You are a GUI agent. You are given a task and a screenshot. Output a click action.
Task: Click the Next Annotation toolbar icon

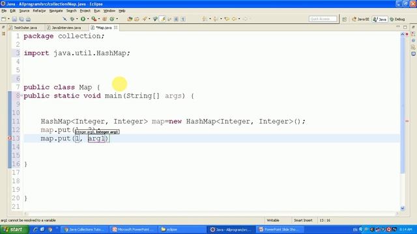205,19
